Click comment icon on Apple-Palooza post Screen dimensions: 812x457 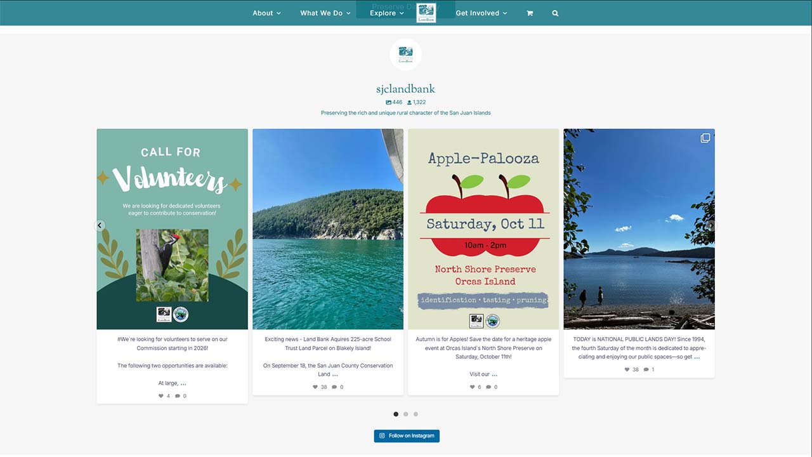(488, 387)
